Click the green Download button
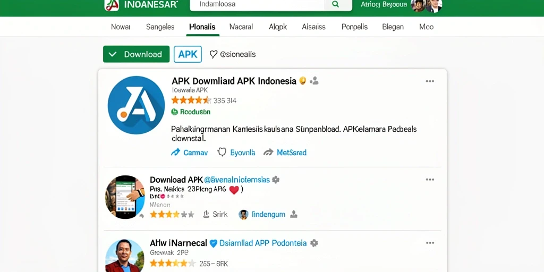 (x=136, y=54)
